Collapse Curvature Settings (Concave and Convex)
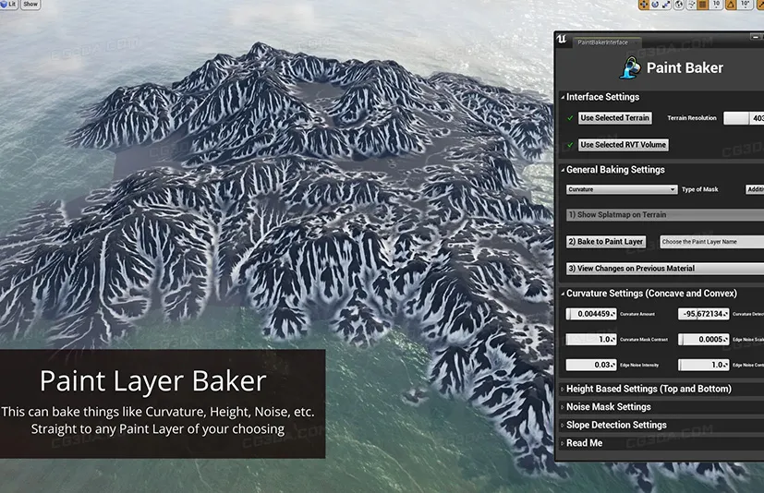The image size is (764, 493). (563, 294)
